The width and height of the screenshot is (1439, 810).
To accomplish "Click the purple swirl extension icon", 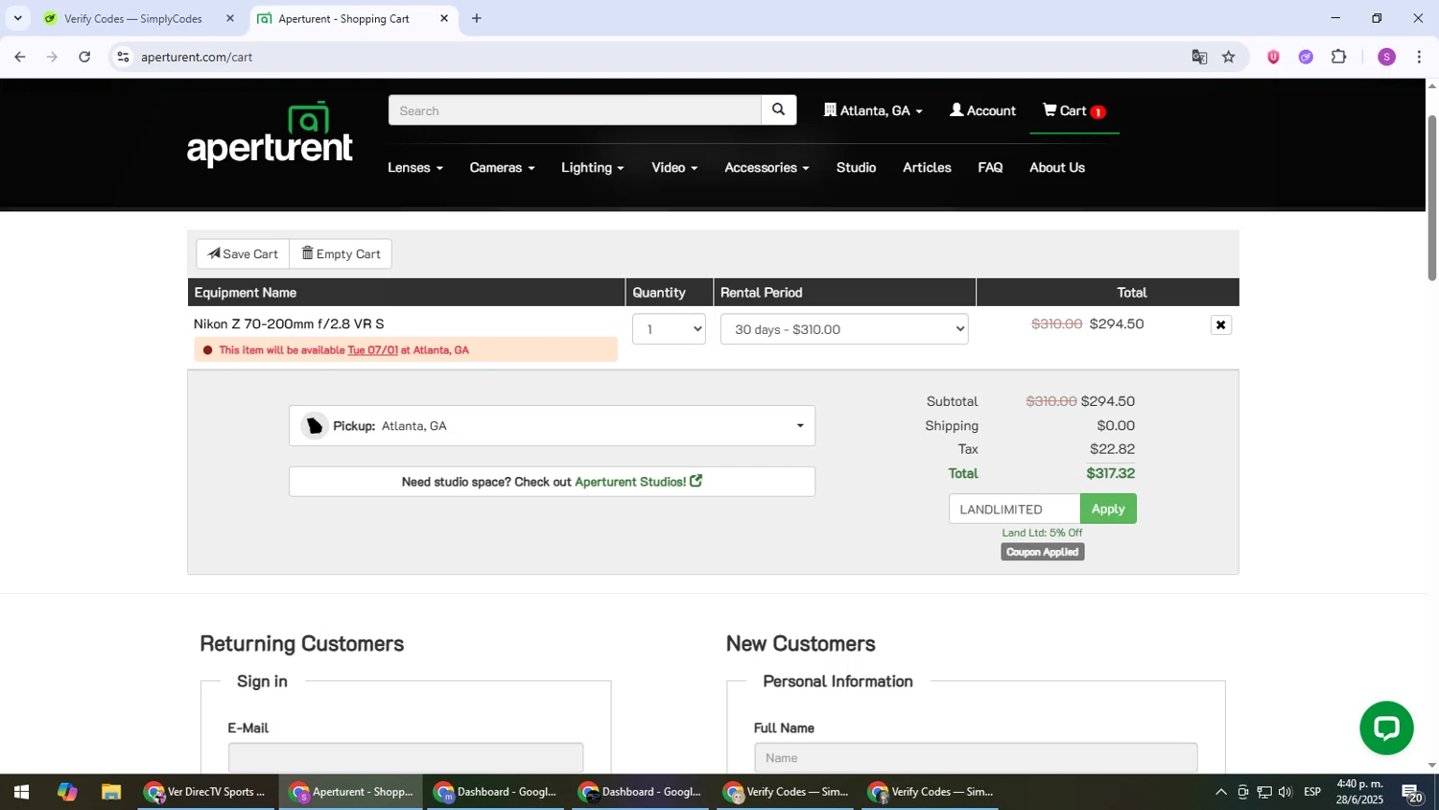I will click(1306, 58).
